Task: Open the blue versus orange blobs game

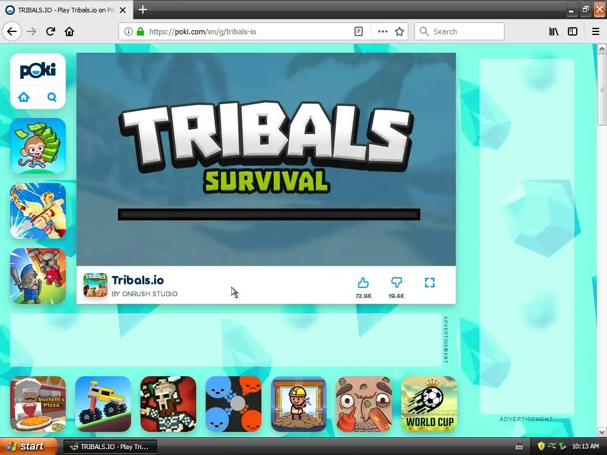Action: (234, 404)
